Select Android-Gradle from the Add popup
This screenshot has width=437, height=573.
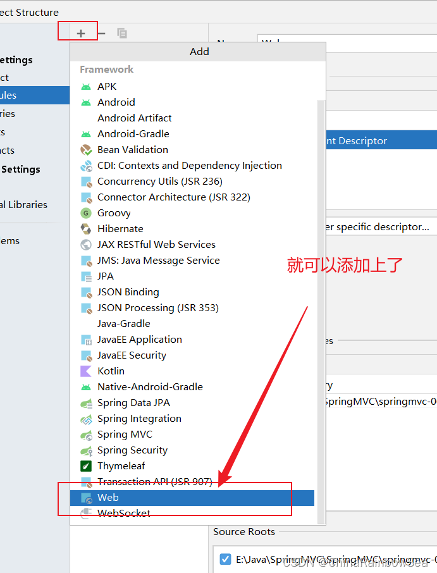click(133, 134)
